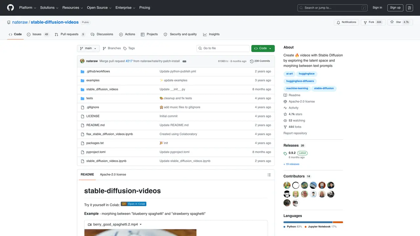
Task: Open the Branches list
Action: (112, 48)
